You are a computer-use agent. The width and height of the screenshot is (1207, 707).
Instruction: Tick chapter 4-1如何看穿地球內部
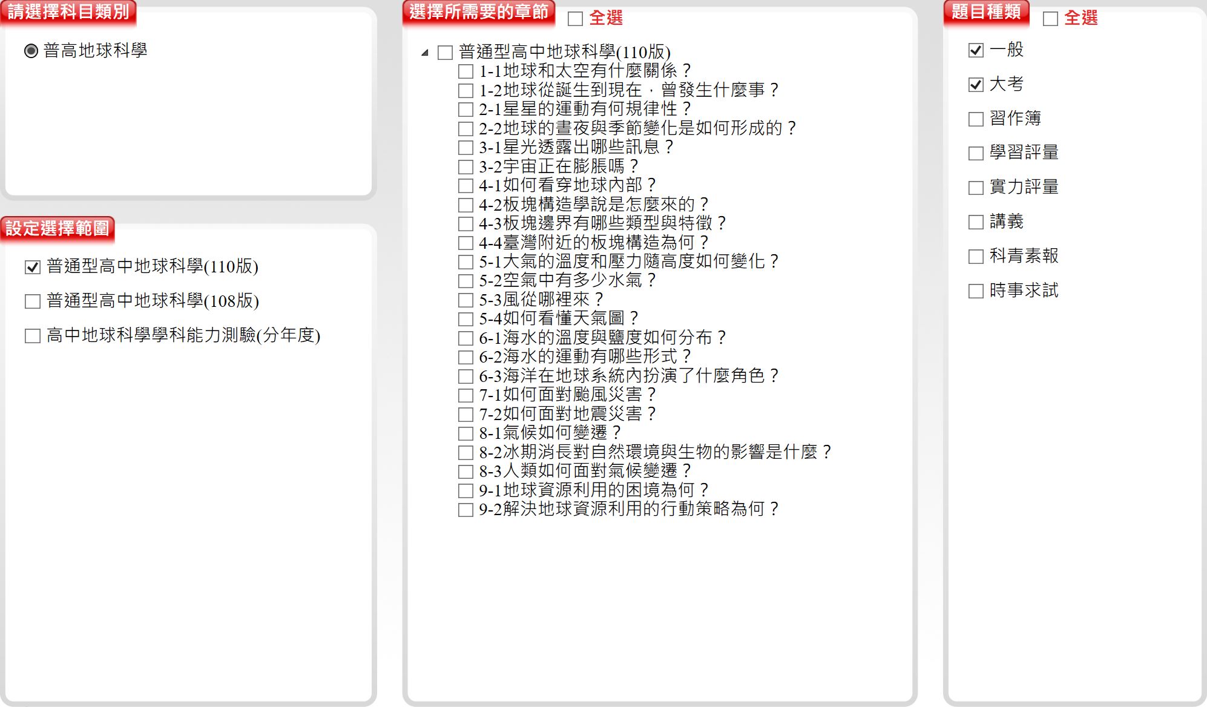[x=465, y=186]
